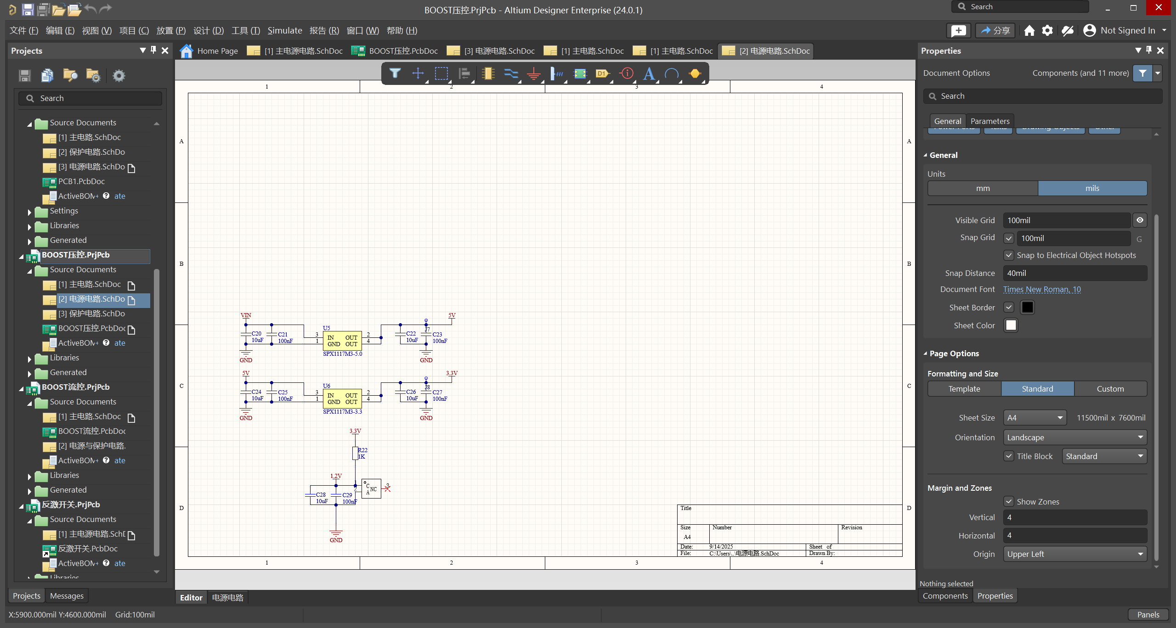
Task: Click the undo arrow in title bar
Action: tap(90, 9)
